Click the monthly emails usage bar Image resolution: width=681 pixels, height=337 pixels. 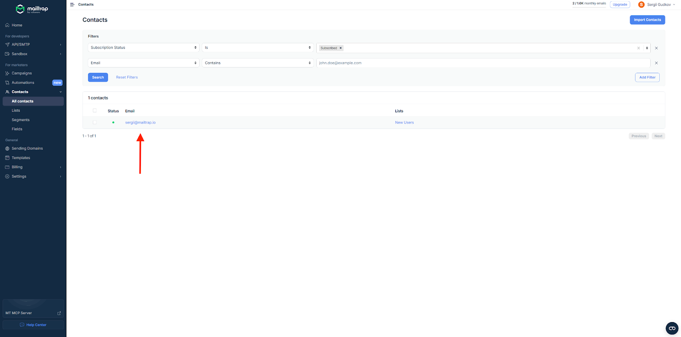589,7
